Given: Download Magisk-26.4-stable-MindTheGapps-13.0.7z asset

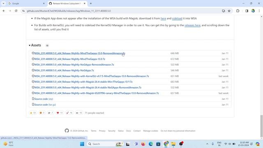Looking at the screenshot, I should click(83, 82).
